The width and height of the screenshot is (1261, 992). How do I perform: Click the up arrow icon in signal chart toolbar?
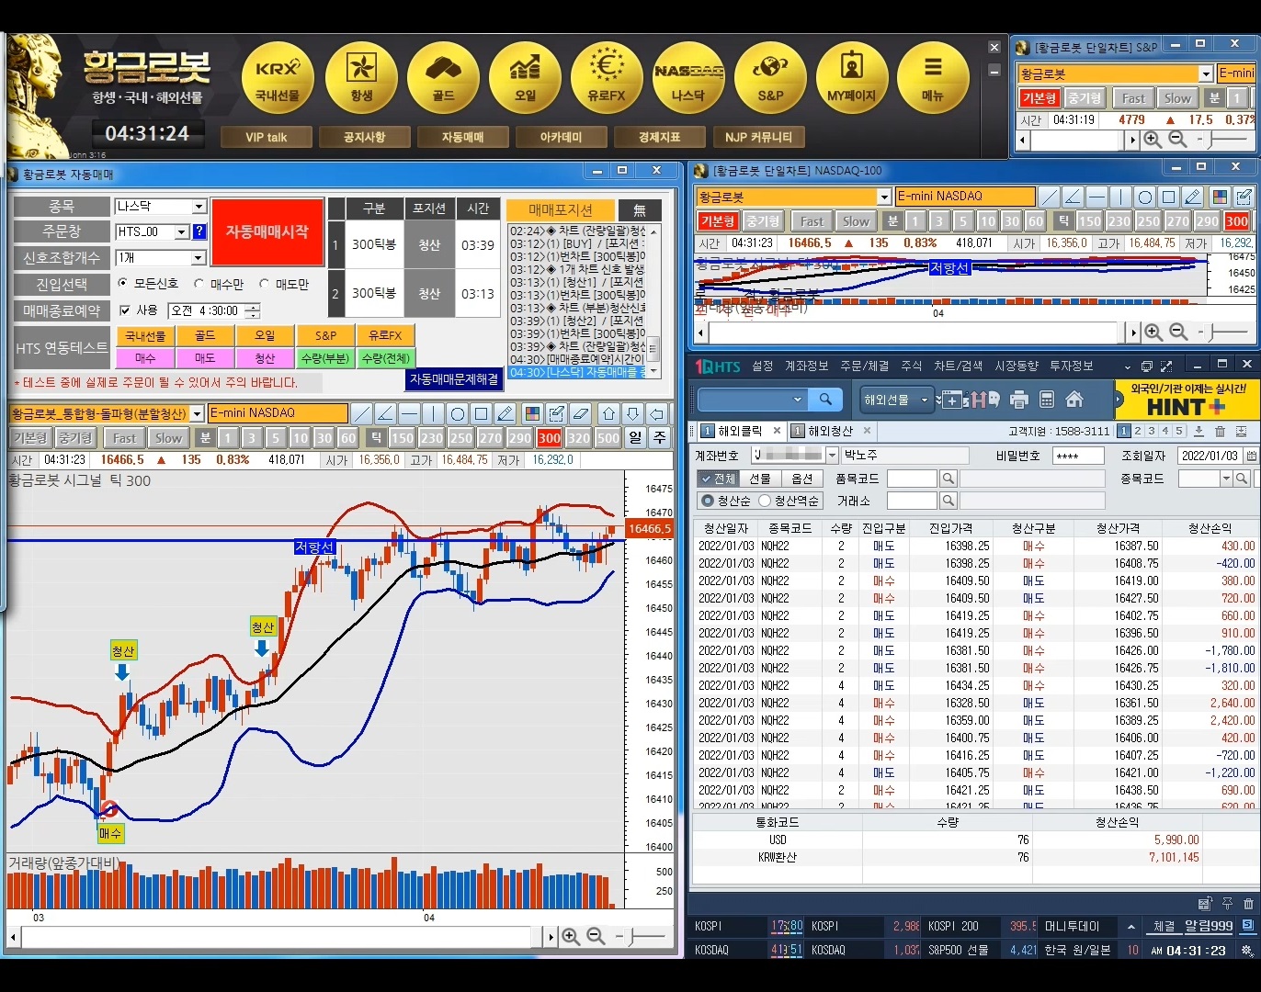pyautogui.click(x=608, y=413)
